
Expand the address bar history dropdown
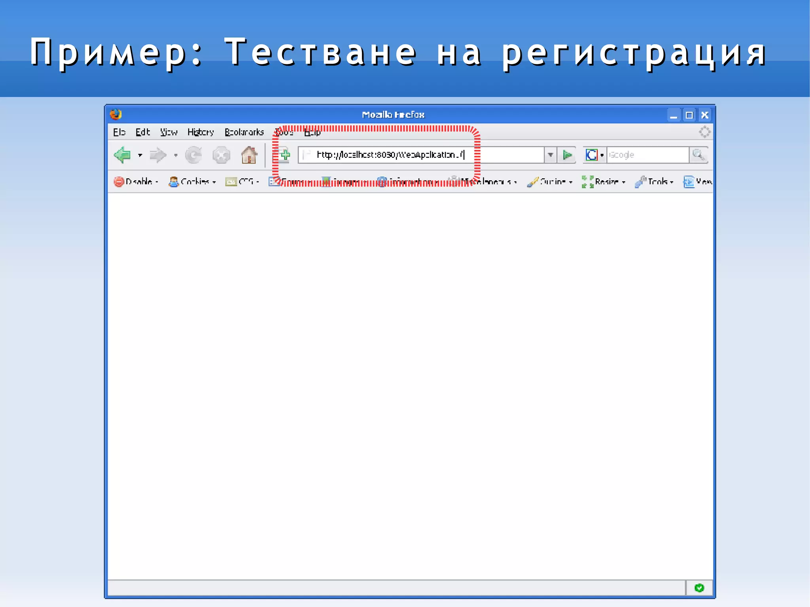pos(551,155)
